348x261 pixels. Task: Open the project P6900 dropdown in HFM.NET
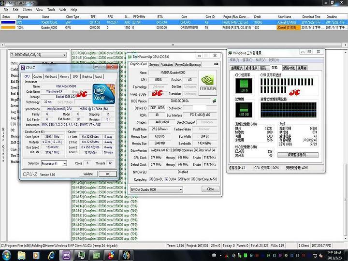[38, 55]
